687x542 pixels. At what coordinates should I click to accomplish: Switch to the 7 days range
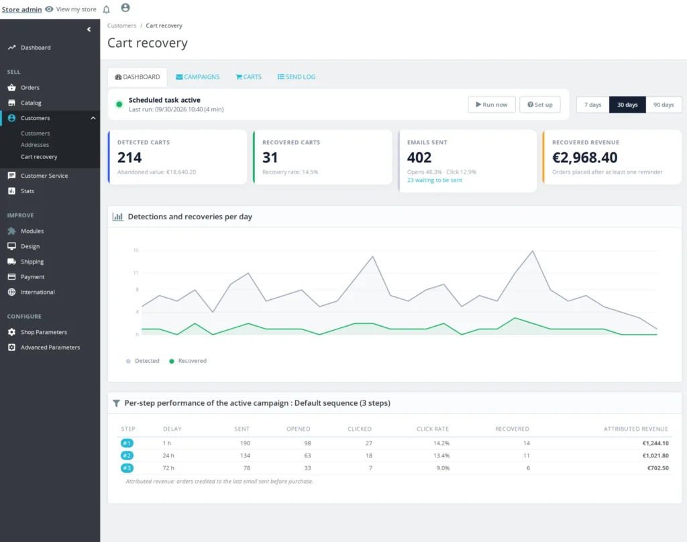[592, 105]
